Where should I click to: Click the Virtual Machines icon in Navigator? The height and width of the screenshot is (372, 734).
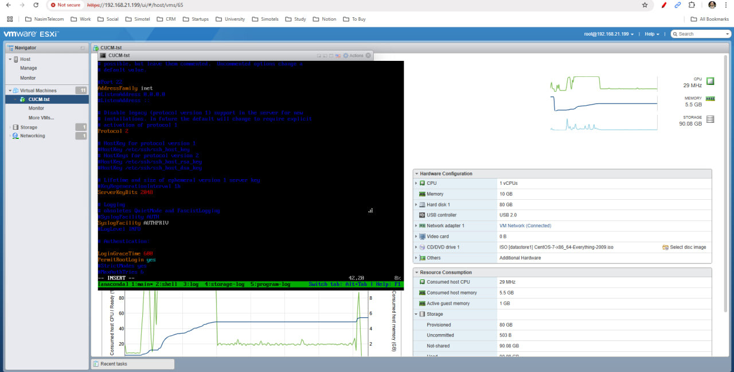pyautogui.click(x=15, y=91)
